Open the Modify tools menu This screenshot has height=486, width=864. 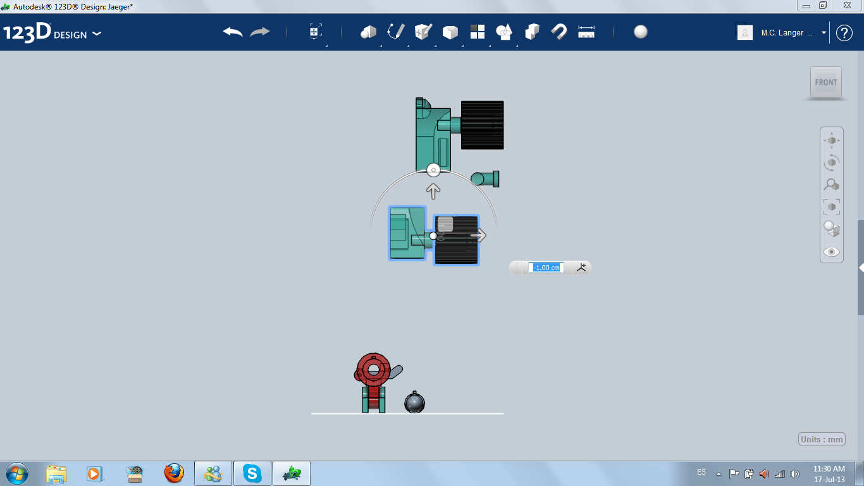(450, 32)
